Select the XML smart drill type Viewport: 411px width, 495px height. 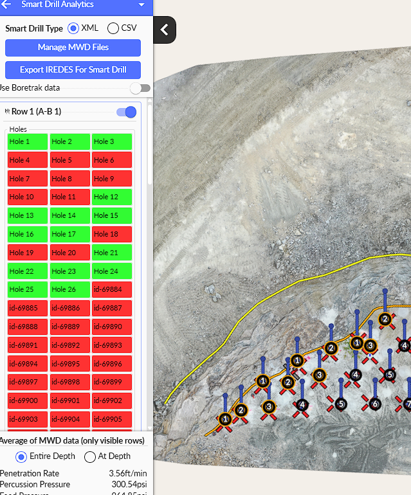[x=73, y=28]
